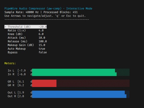
Task: Click the Attack value 10.0
Action: [42, 38]
